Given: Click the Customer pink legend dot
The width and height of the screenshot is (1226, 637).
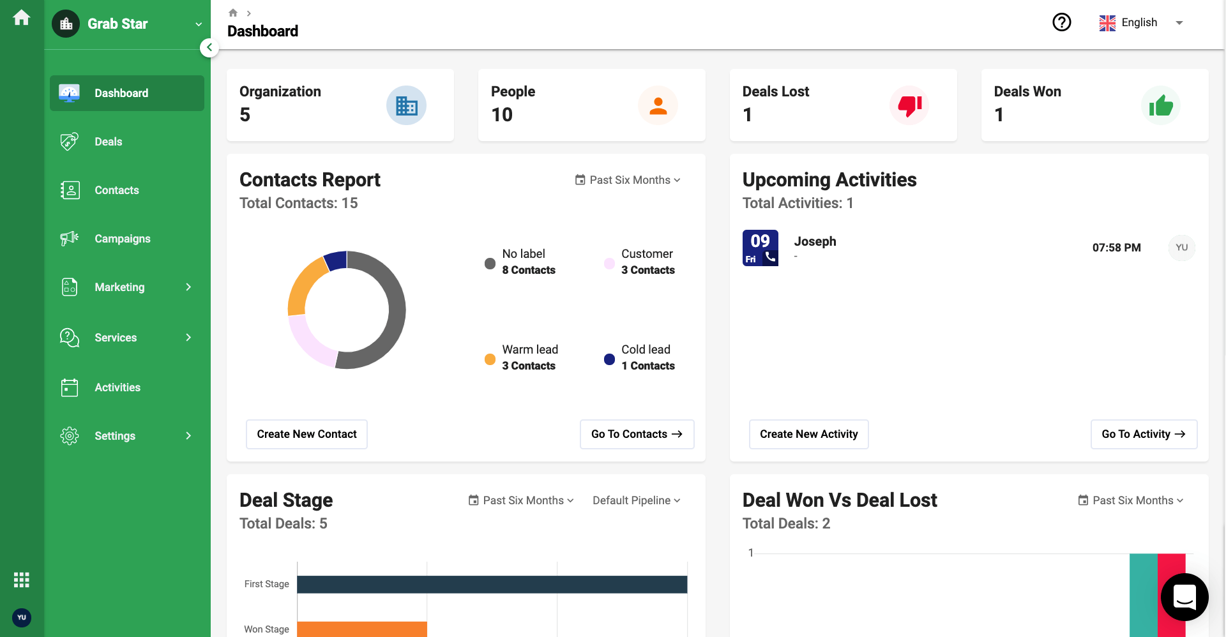Looking at the screenshot, I should (x=609, y=264).
